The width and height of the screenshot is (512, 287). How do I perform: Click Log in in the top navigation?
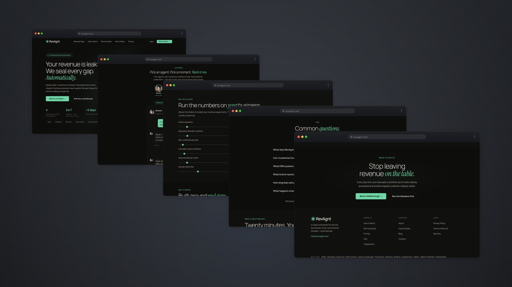152,41
